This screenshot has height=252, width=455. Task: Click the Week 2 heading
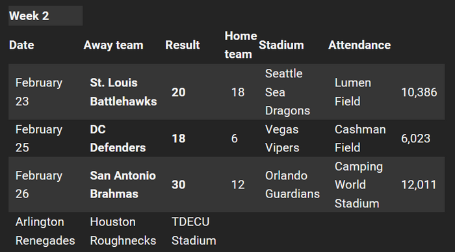(29, 16)
